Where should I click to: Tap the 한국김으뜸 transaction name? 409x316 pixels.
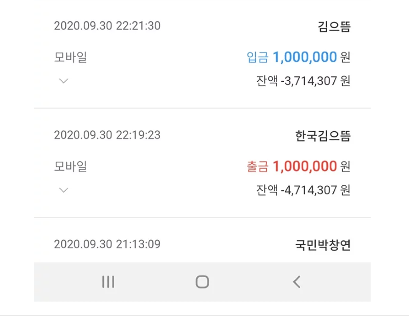(323, 136)
